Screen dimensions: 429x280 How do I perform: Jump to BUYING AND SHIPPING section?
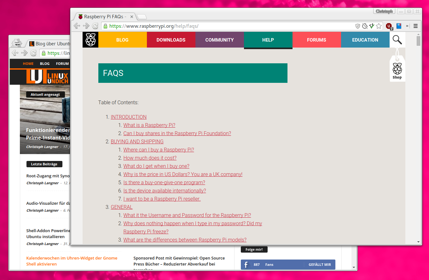tap(137, 141)
